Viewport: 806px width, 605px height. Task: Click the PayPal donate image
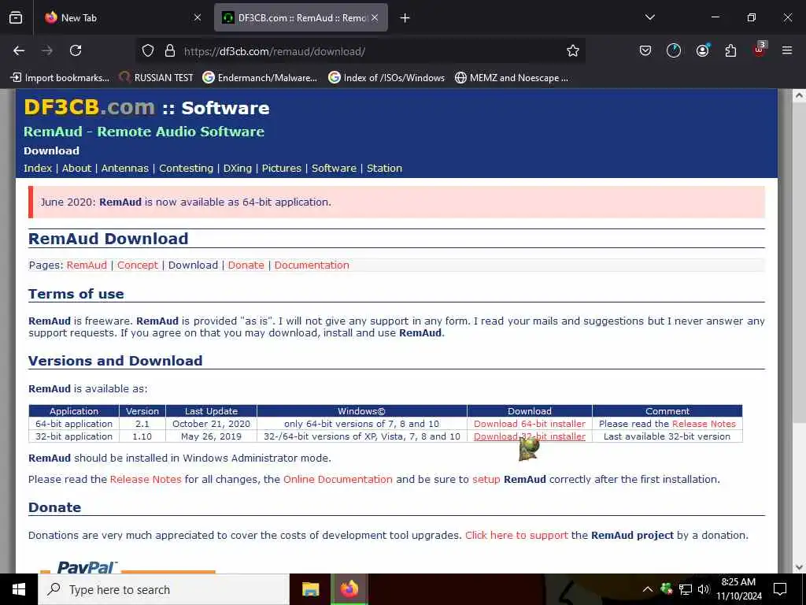(x=128, y=566)
